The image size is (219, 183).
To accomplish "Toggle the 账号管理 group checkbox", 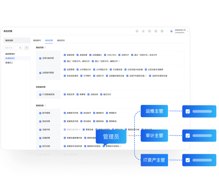I will click(x=40, y=113).
